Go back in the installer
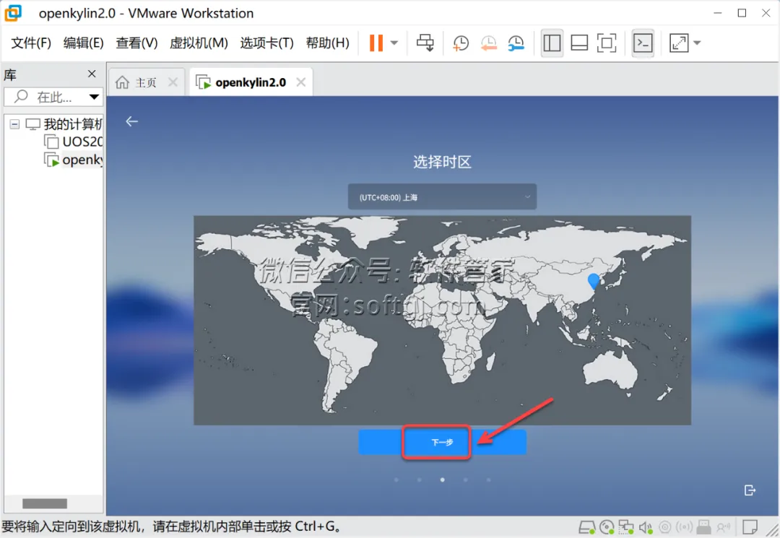Image resolution: width=780 pixels, height=538 pixels. [132, 121]
